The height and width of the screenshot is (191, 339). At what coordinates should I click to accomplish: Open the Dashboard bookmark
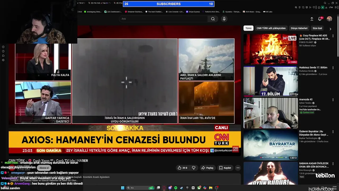coord(113,12)
